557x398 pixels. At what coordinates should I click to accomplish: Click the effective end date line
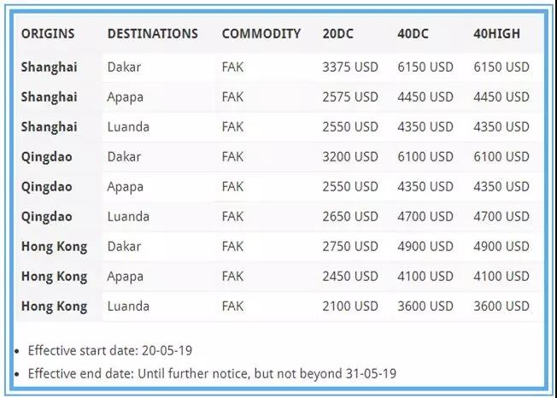212,373
